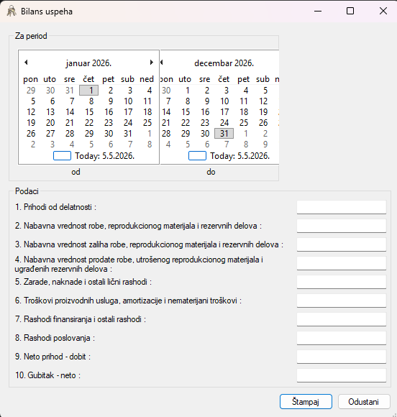Focus the 'Nabavna vrednost robe' field (item 2)
Screen dimensions: 397x417
coord(342,226)
